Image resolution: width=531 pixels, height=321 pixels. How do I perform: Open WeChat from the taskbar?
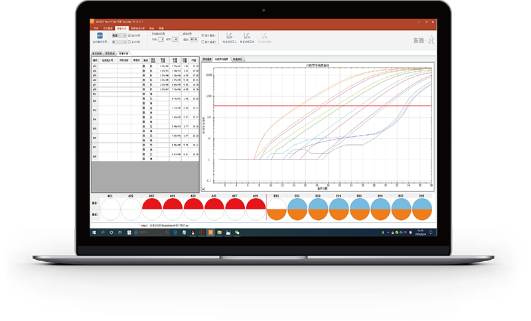(x=237, y=233)
